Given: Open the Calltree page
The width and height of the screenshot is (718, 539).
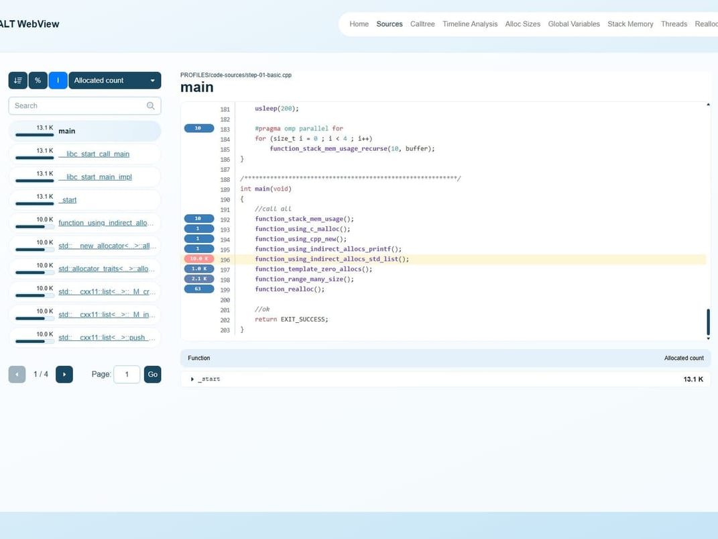Looking at the screenshot, I should pos(422,23).
